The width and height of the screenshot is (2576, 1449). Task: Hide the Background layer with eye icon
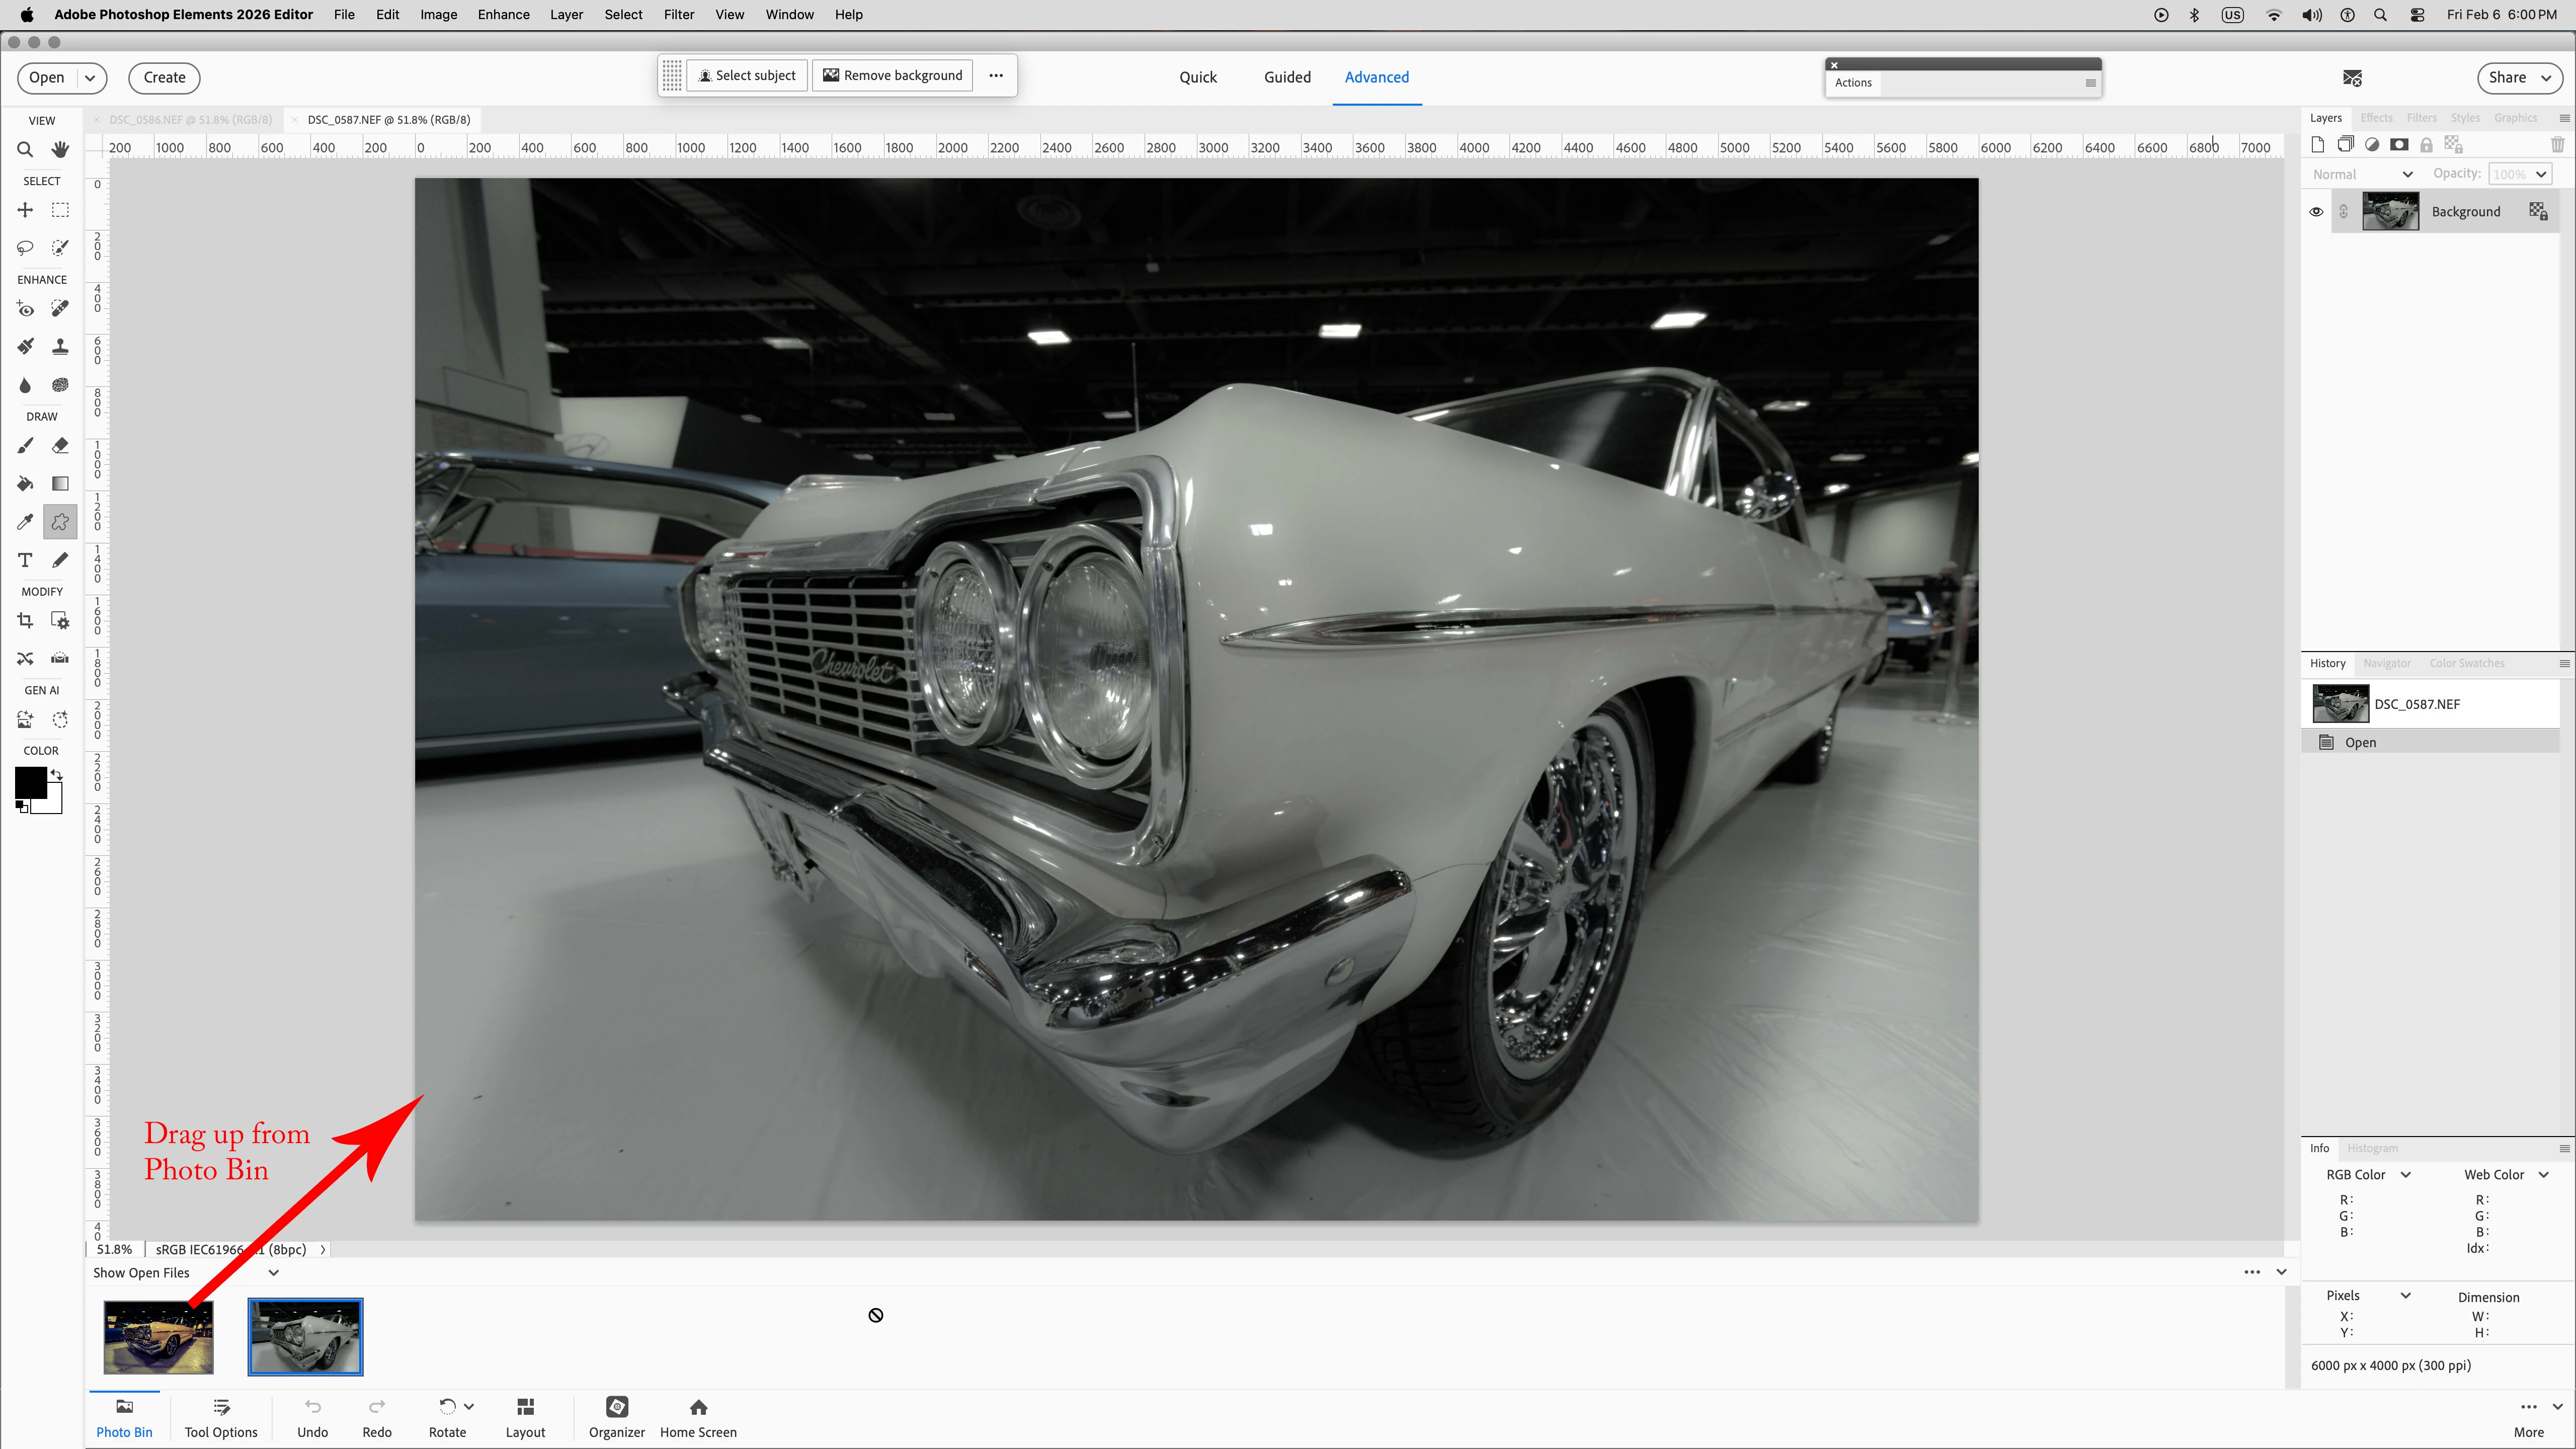pos(2316,212)
